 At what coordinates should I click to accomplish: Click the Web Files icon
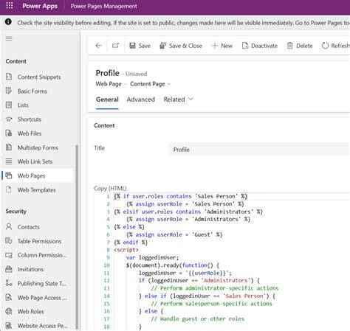(9, 133)
